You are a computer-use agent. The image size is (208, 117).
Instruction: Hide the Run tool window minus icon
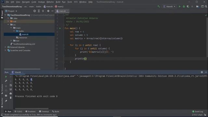pyautogui.click(x=206, y=72)
